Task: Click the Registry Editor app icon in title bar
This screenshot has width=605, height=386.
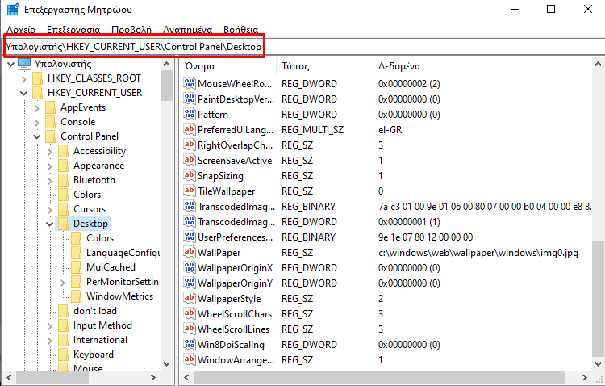Action: pyautogui.click(x=13, y=9)
